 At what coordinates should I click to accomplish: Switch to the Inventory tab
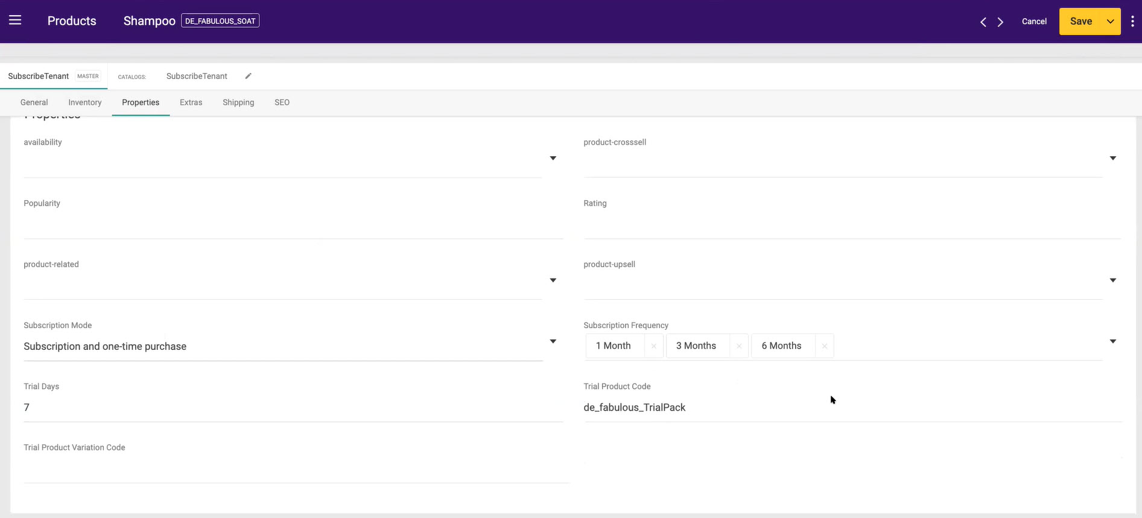(x=85, y=103)
